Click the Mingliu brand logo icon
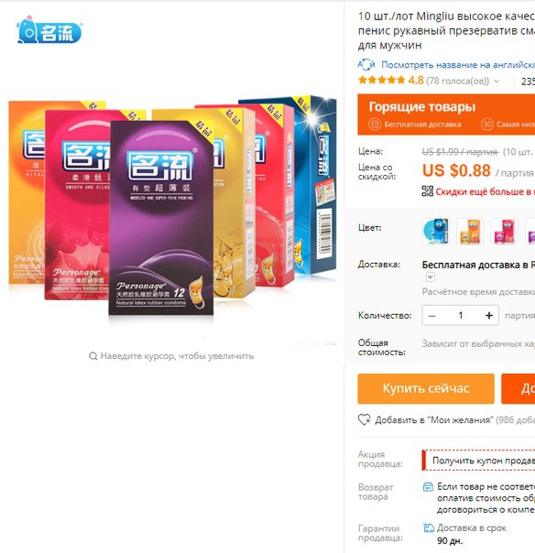535x553 pixels. pyautogui.click(x=49, y=30)
